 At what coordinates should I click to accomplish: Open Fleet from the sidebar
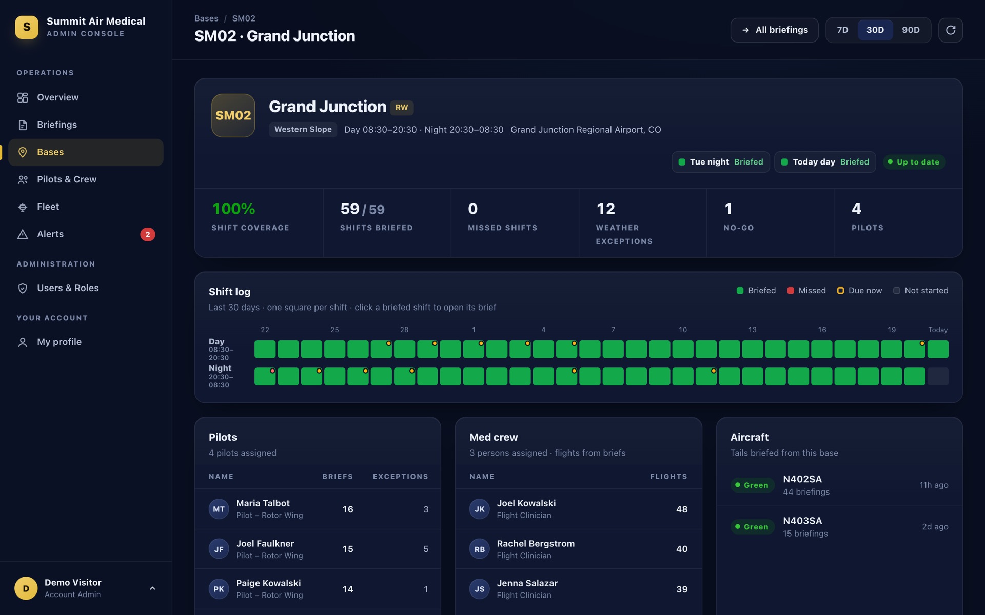click(x=86, y=207)
